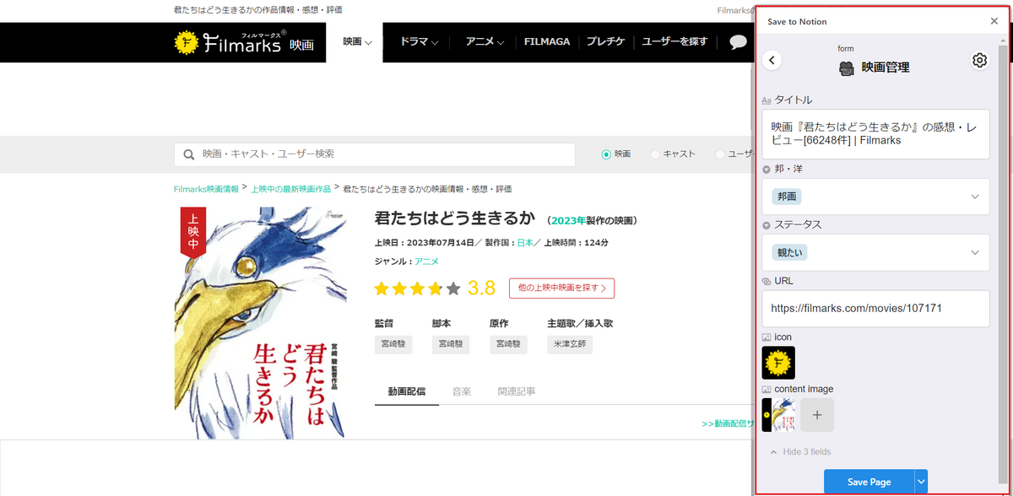Click the 日本 country link

click(x=526, y=242)
